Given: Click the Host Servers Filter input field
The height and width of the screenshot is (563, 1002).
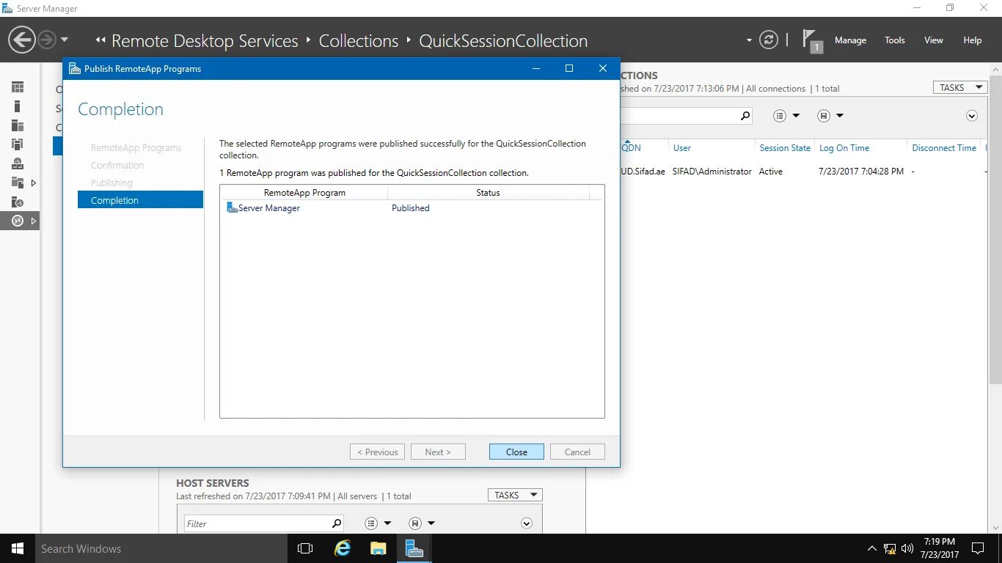Looking at the screenshot, I should (x=257, y=523).
